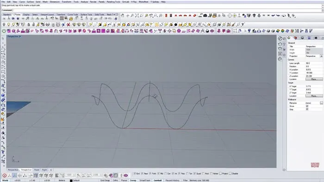Click the Pan hand icon in toolbar

[x=123, y=15]
